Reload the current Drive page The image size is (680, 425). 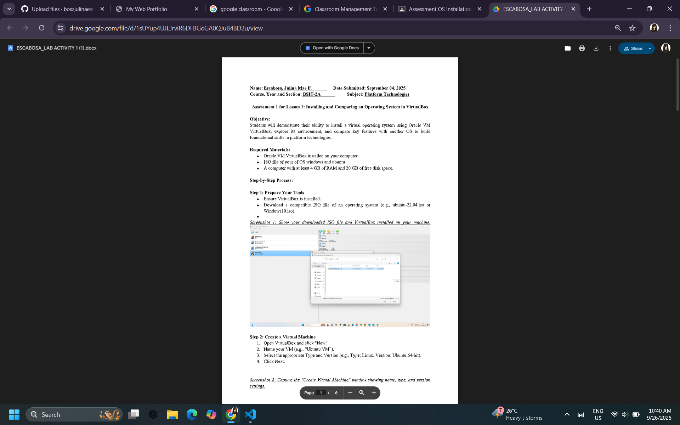(x=42, y=28)
